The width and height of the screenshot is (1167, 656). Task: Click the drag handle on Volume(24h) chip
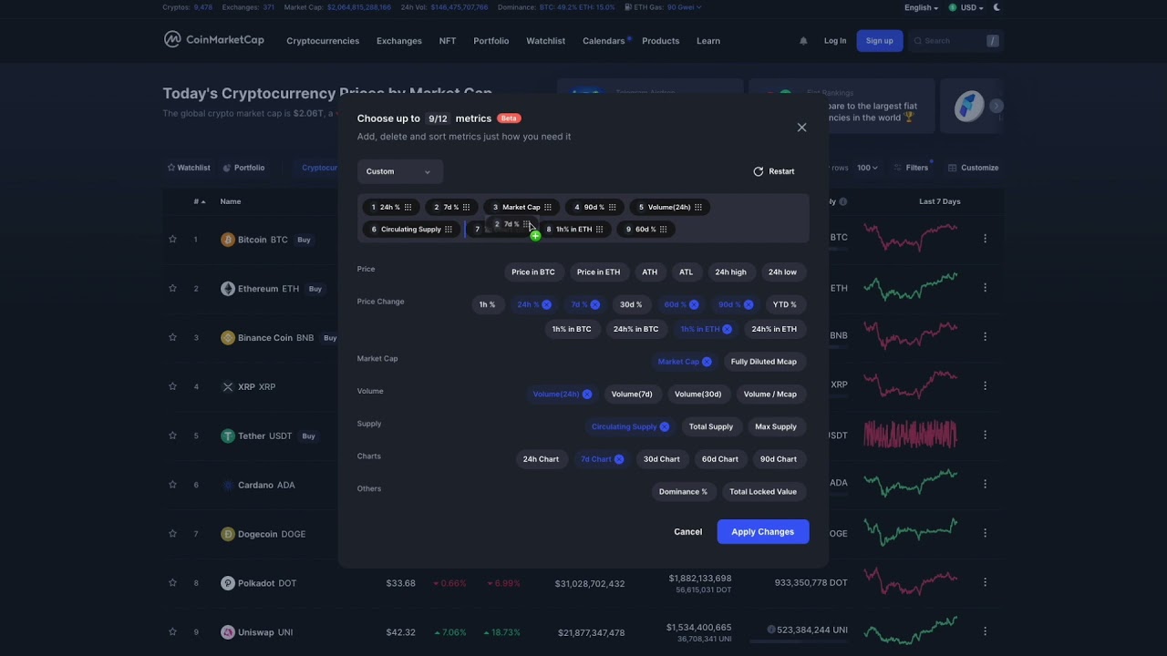pyautogui.click(x=697, y=207)
